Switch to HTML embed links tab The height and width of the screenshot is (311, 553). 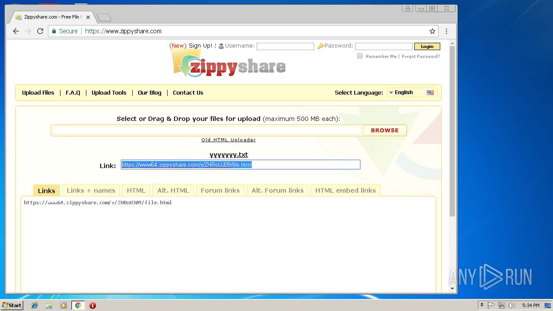click(345, 190)
